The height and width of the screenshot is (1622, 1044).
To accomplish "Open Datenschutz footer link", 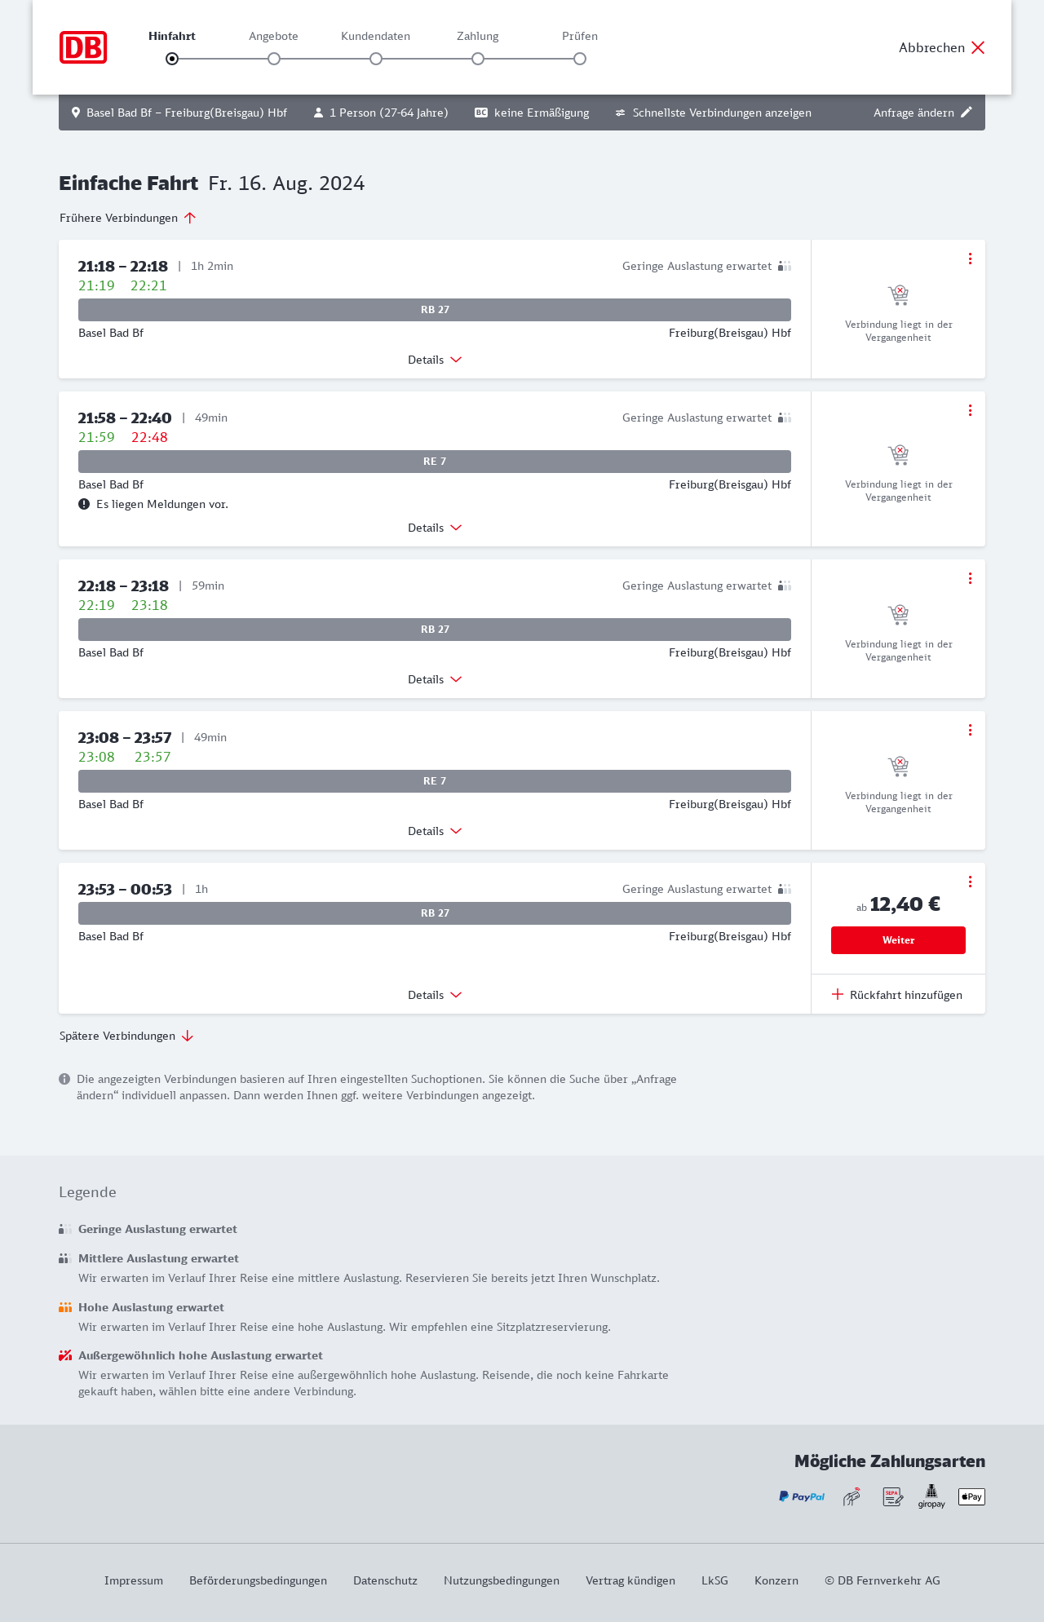I will click(x=385, y=1580).
